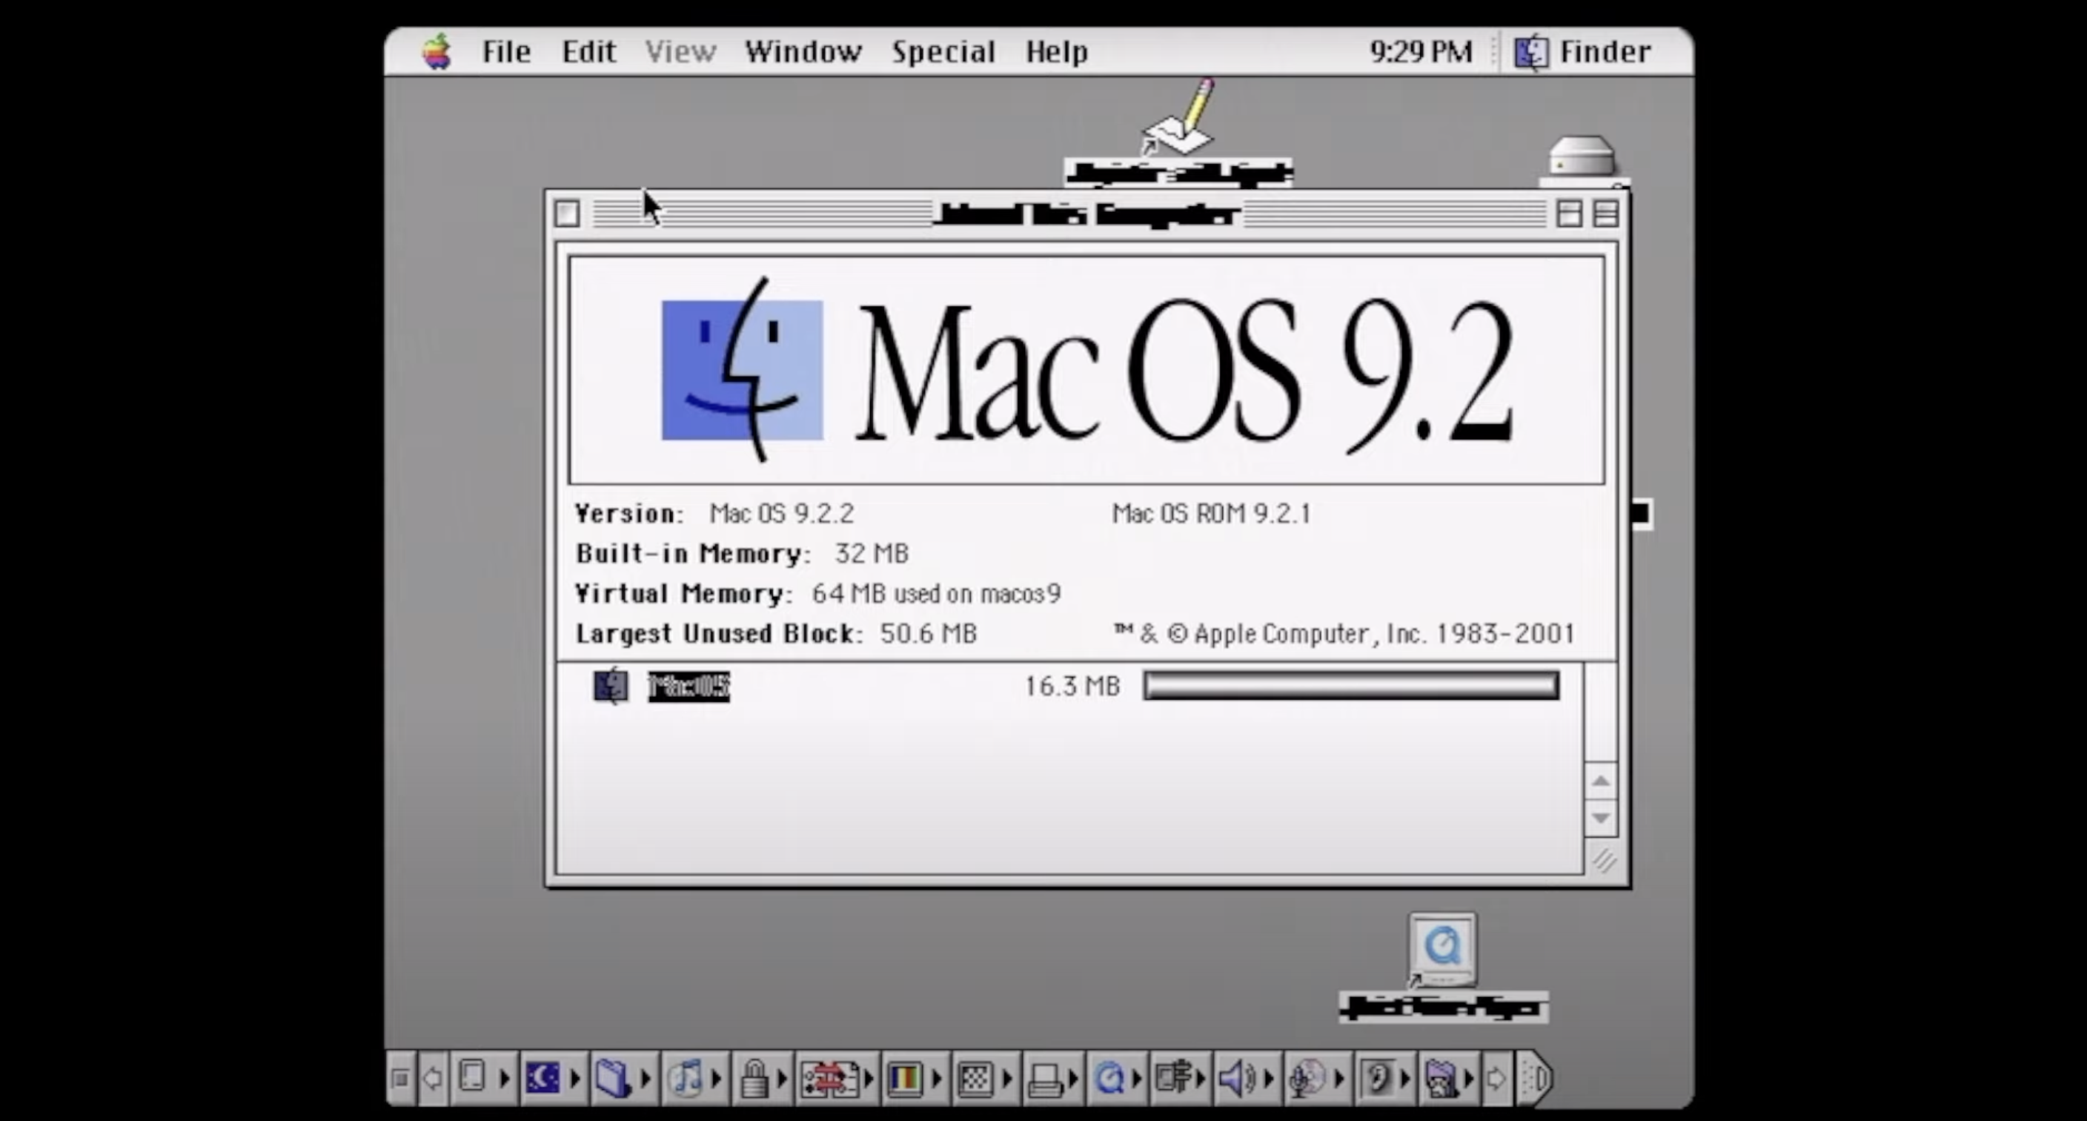The width and height of the screenshot is (2087, 1121).
Task: Click the scroll up arrow in About window
Action: click(1600, 781)
